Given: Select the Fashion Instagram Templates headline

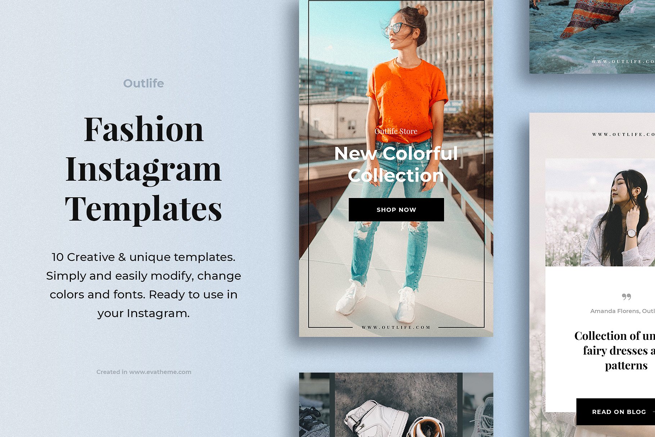Looking at the screenshot, I should [144, 169].
